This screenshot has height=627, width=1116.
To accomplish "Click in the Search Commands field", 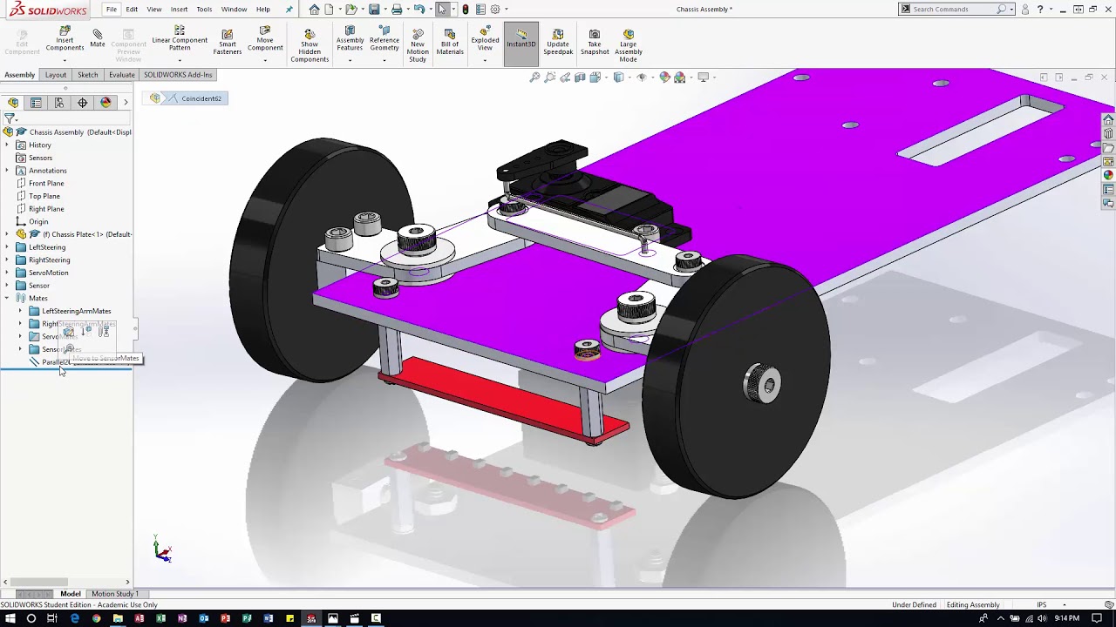I will coord(952,10).
